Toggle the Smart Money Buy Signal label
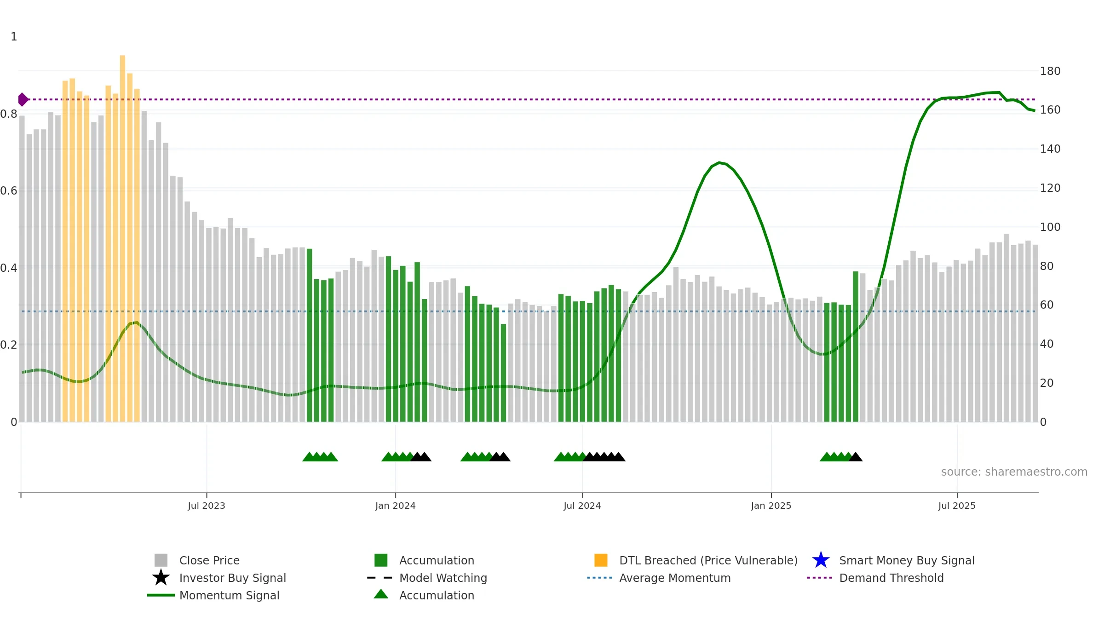Viewport: 1104px width, 621px height. 907,560
